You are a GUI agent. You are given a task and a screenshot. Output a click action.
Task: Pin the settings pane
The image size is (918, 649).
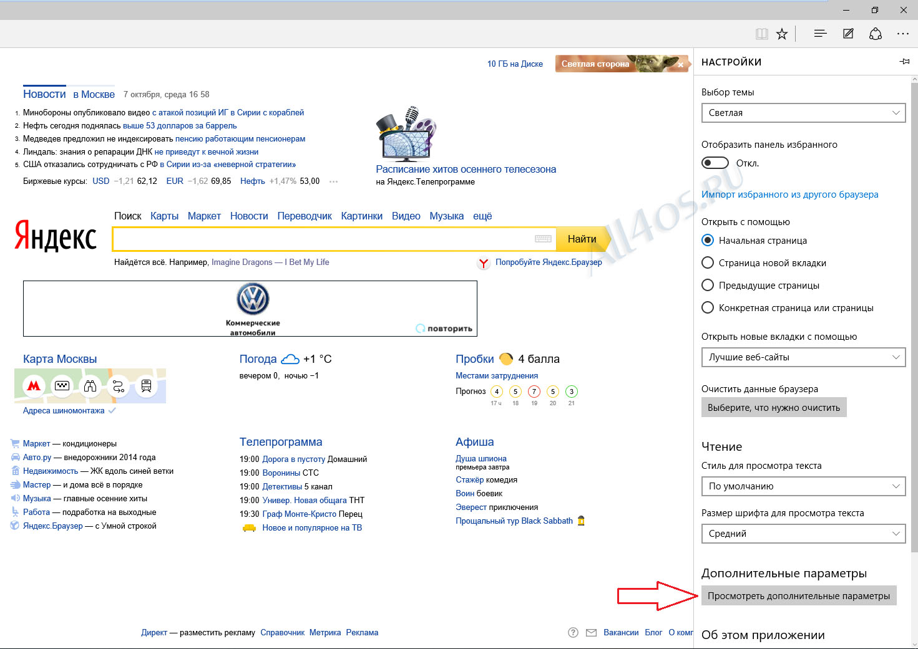[x=904, y=62]
